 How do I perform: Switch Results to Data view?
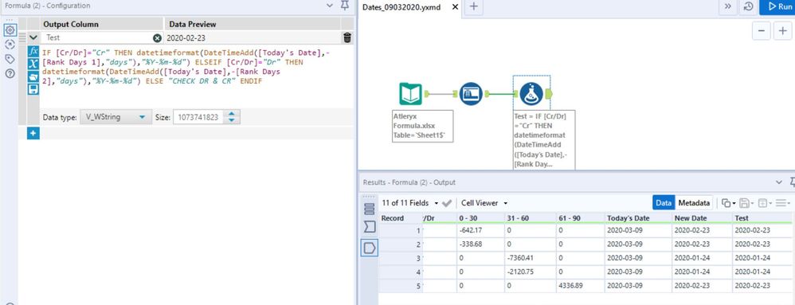(664, 202)
